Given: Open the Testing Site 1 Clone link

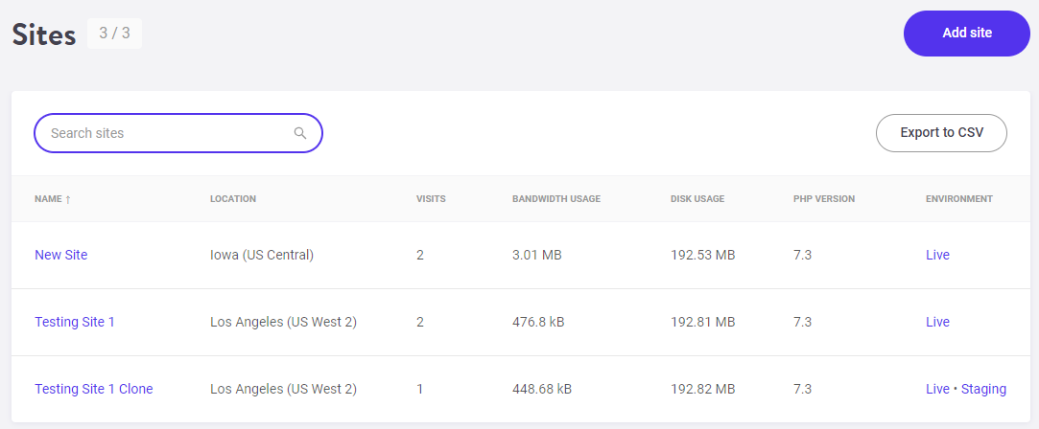Looking at the screenshot, I should [x=94, y=390].
